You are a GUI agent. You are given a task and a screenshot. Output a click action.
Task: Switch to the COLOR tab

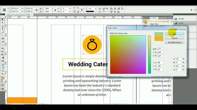pos(154,18)
